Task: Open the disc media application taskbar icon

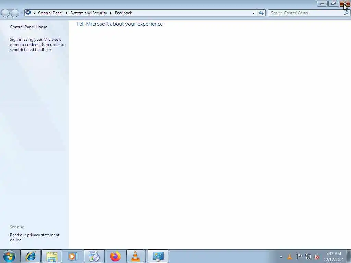Action: pos(94,256)
